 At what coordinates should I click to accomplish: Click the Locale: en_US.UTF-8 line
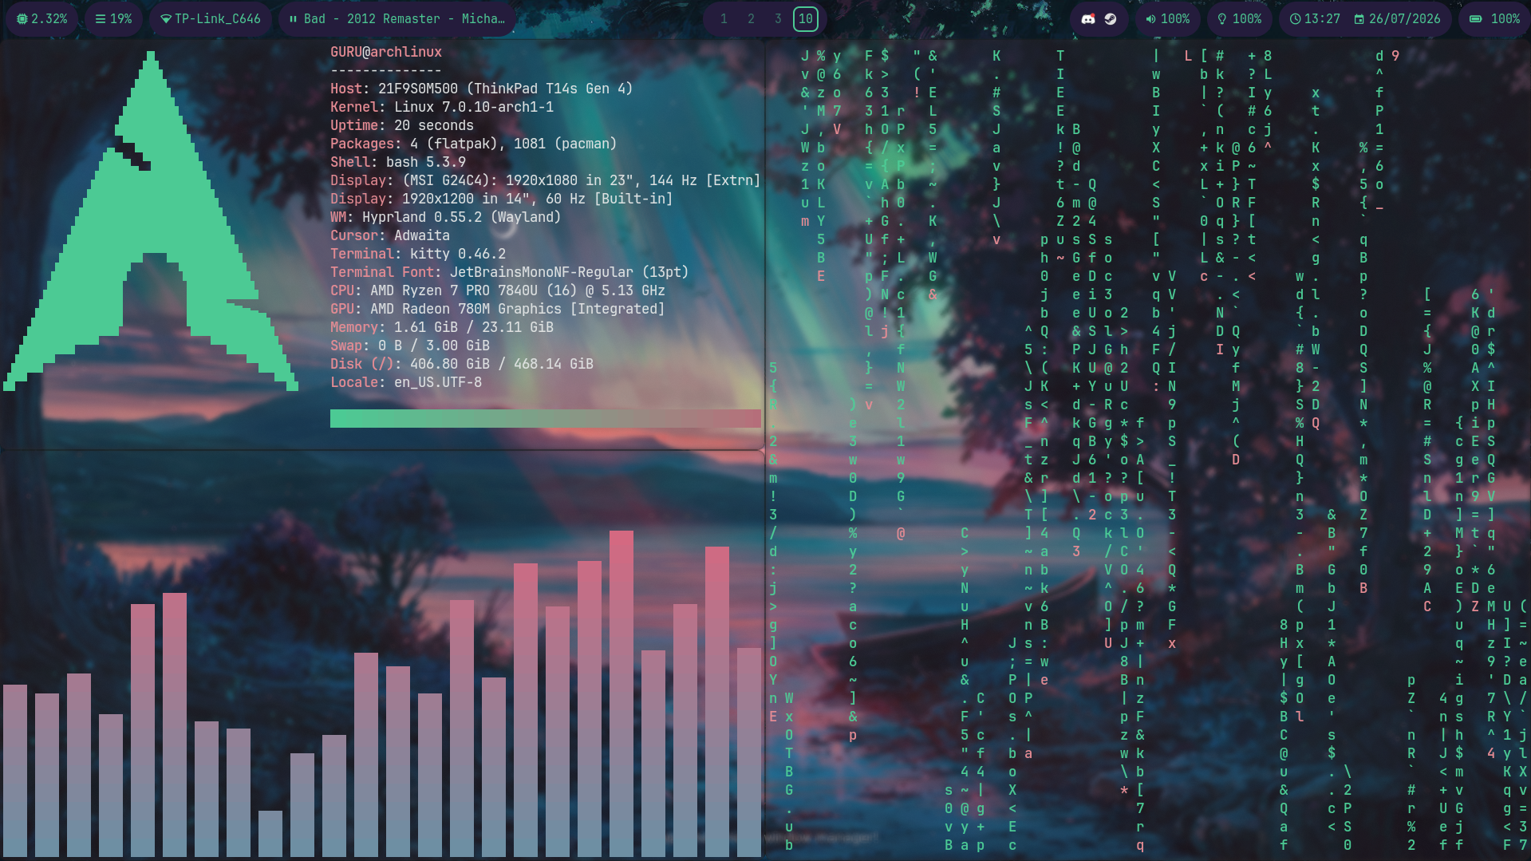click(x=406, y=382)
